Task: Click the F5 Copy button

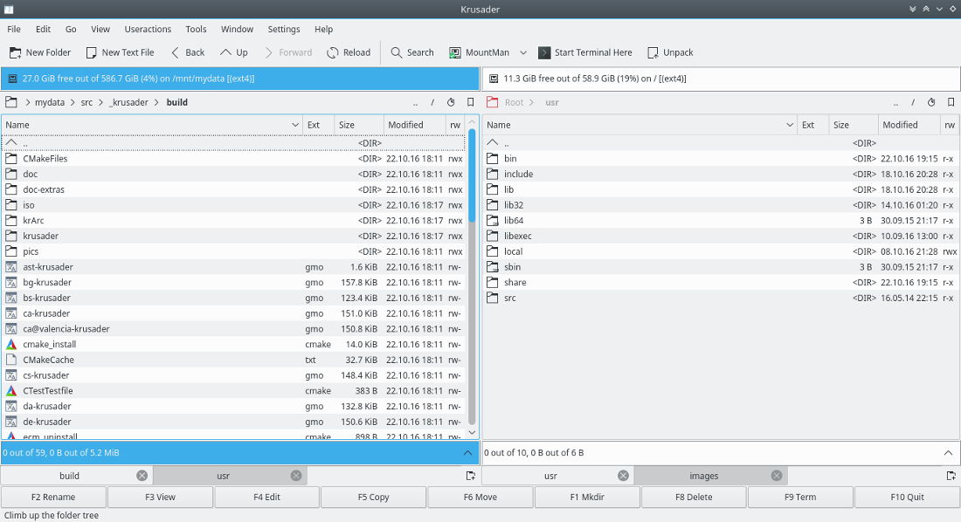Action: tap(373, 497)
